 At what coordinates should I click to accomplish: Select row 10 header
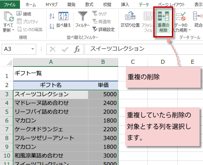coord(7,156)
